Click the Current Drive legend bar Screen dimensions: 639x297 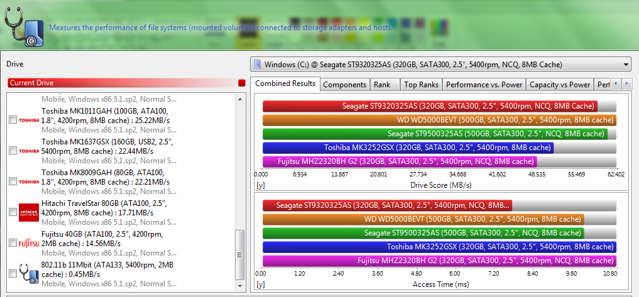click(x=126, y=83)
